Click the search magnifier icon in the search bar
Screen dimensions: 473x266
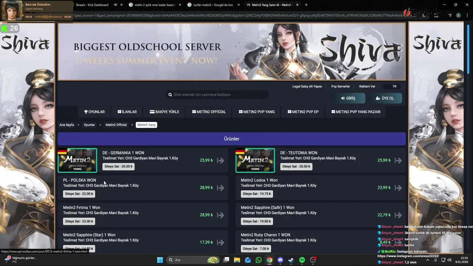pos(170,95)
